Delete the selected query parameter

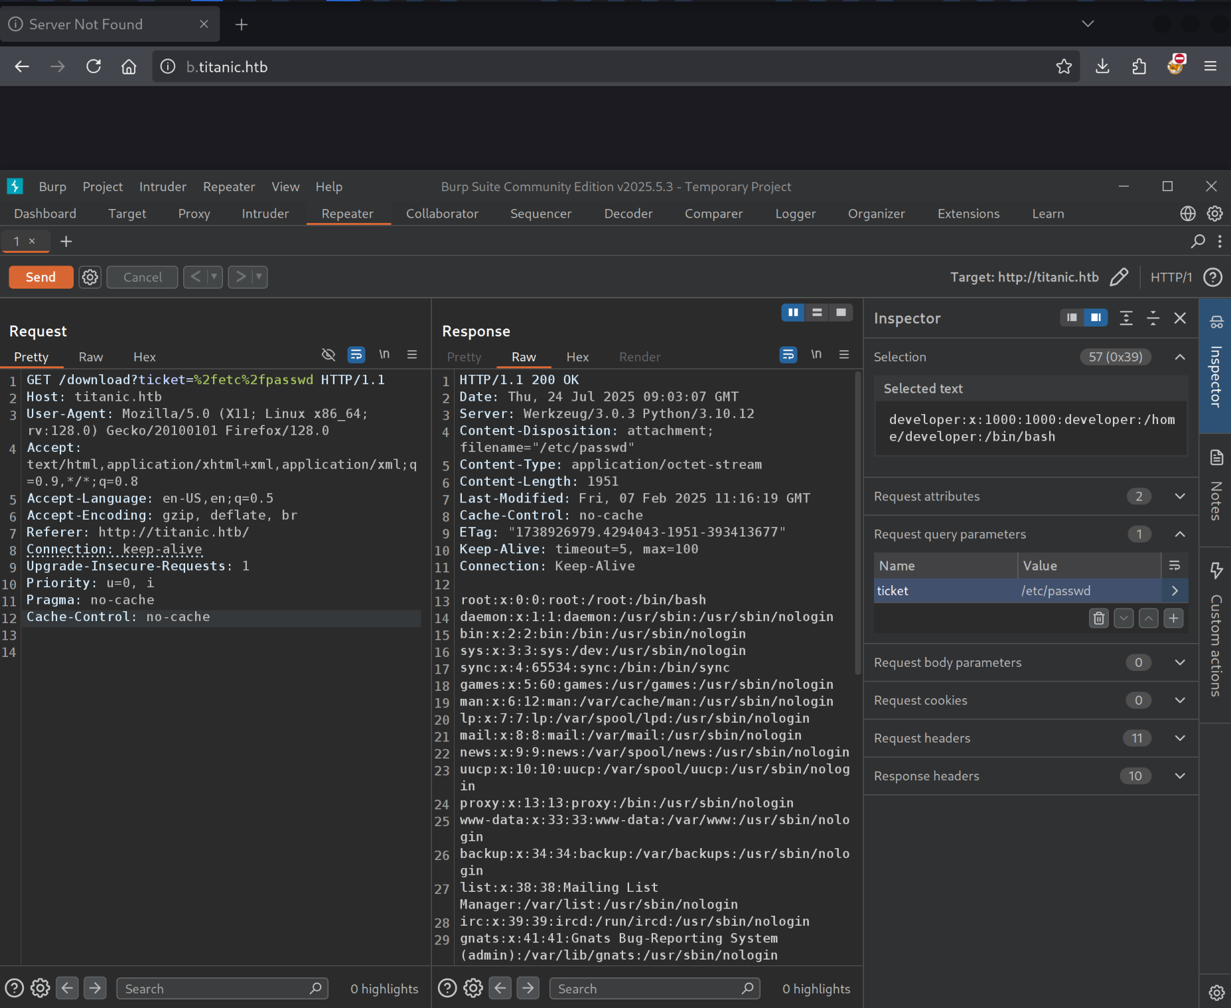click(x=1099, y=618)
